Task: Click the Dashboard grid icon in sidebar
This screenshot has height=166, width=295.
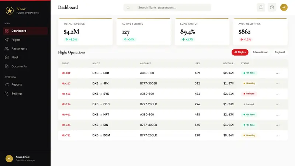Action: click(7, 31)
